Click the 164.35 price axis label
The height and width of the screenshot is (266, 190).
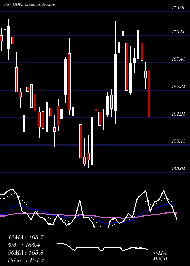(179, 87)
